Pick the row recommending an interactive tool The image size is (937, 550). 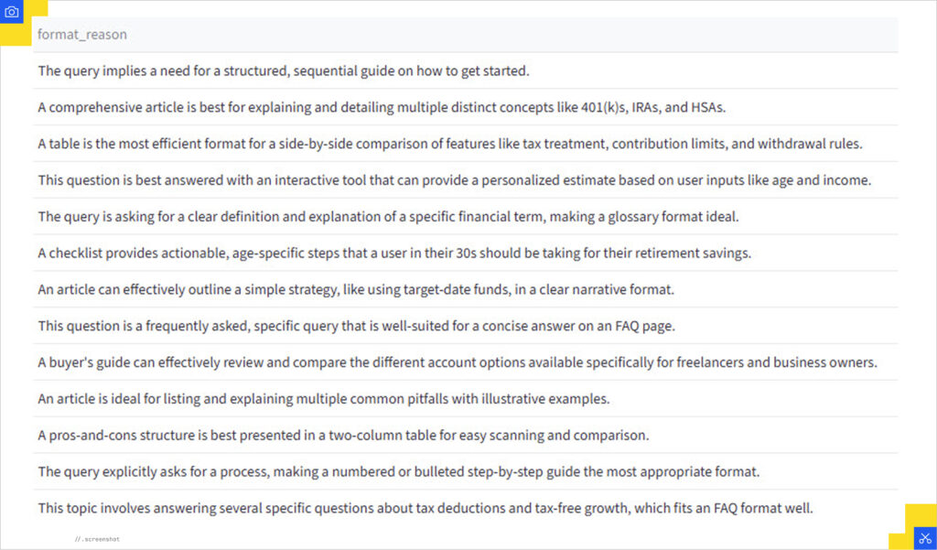click(454, 180)
